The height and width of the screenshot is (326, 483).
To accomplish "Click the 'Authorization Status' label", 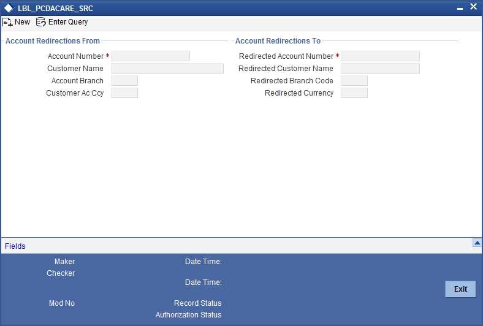I will 189,315.
